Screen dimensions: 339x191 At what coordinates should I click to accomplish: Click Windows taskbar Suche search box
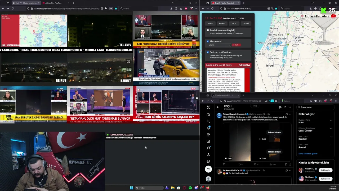click(149, 188)
